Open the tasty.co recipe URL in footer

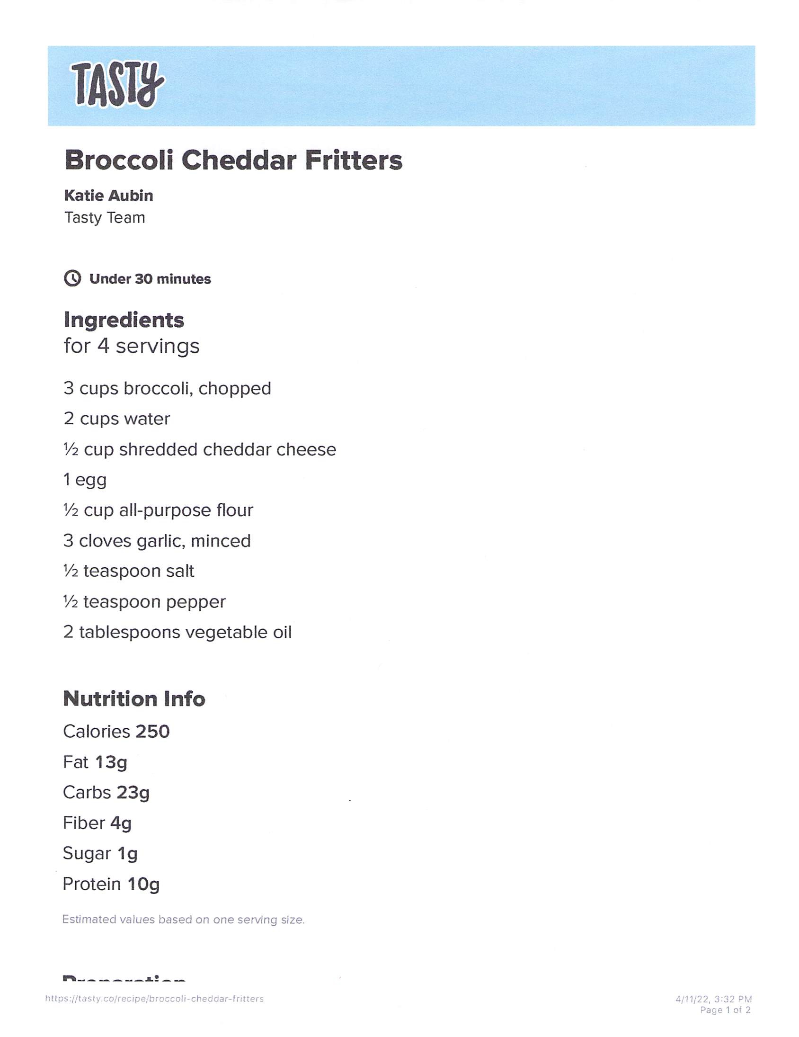pyautogui.click(x=154, y=999)
